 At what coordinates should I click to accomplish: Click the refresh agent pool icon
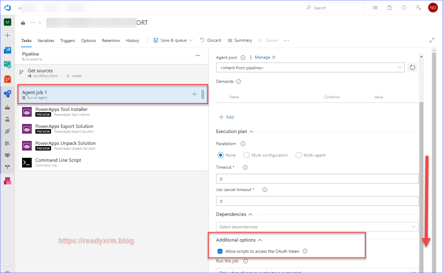(412, 68)
